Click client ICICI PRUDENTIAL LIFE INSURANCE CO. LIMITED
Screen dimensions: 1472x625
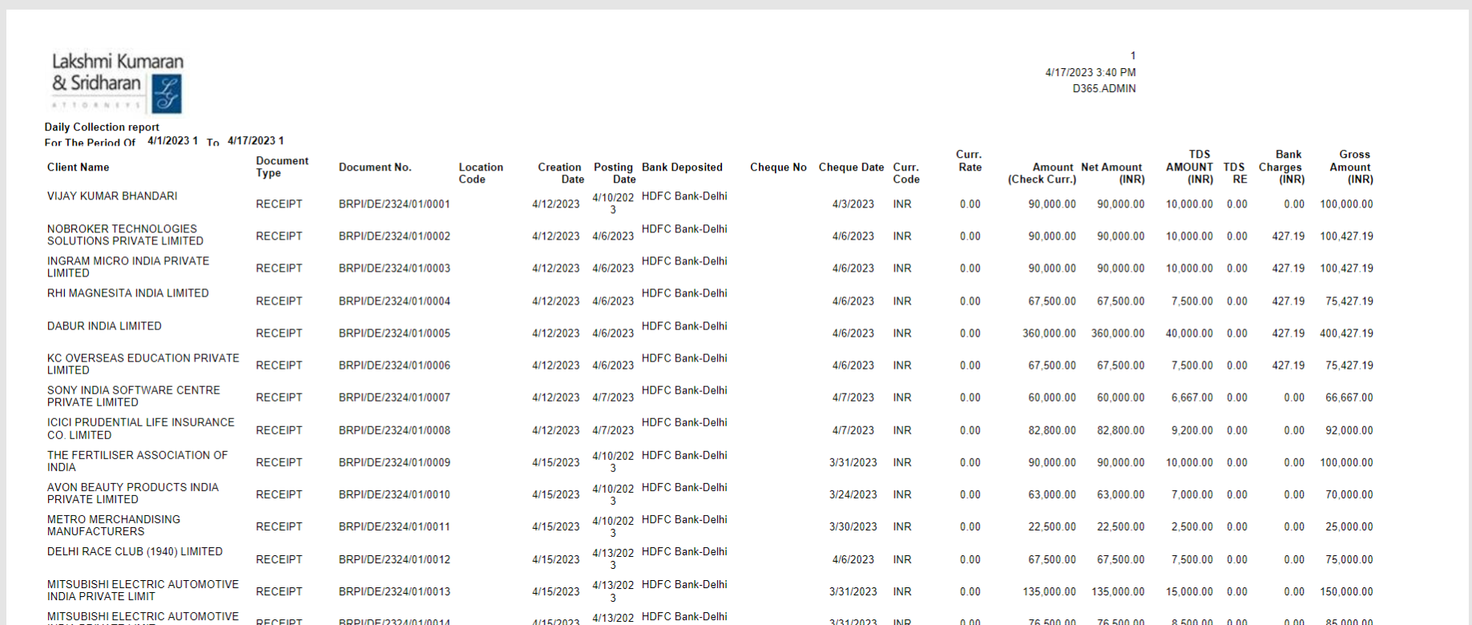click(x=140, y=429)
